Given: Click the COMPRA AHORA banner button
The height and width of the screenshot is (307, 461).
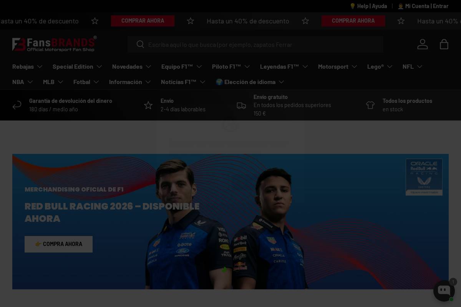Looking at the screenshot, I should tap(58, 244).
